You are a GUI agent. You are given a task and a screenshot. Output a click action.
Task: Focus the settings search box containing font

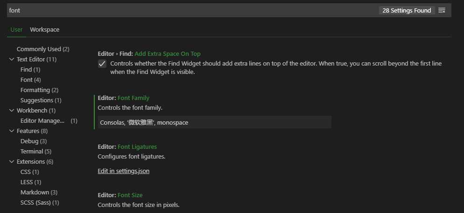192,10
